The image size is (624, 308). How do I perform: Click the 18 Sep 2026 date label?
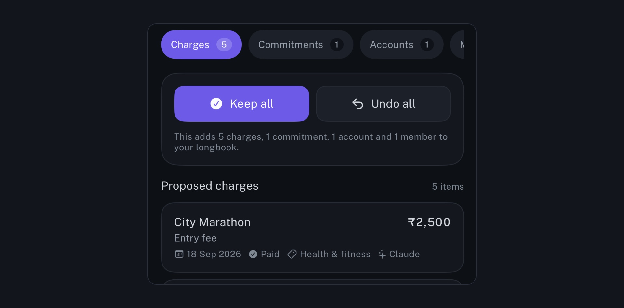tap(214, 254)
